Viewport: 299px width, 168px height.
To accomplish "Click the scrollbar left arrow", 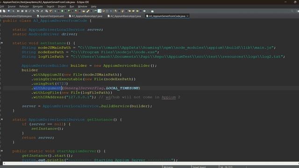I will tap(4, 163).
